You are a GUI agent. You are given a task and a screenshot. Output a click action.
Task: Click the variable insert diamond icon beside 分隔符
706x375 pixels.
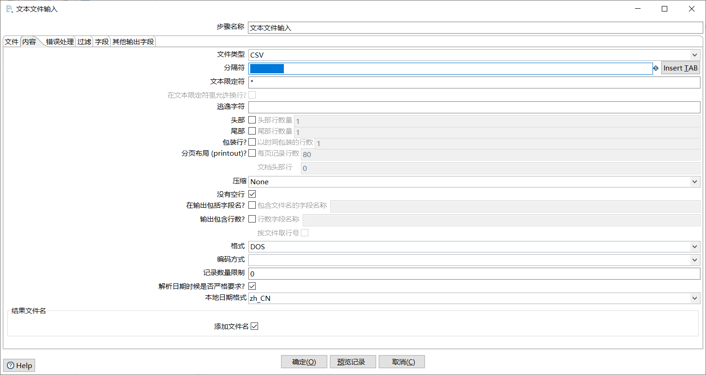point(656,68)
